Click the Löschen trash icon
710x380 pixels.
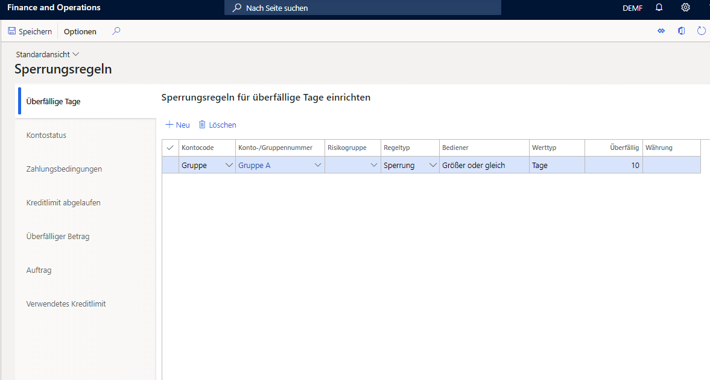(201, 124)
